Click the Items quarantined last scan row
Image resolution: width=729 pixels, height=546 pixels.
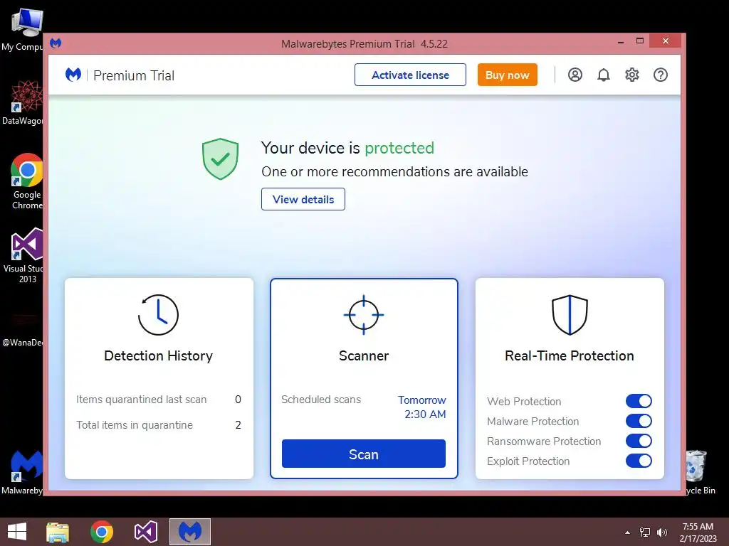(x=159, y=400)
